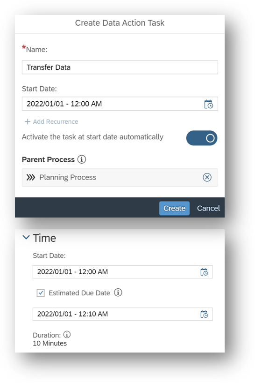Uncheck the Estimated Due Date checkbox
The height and width of the screenshot is (383, 255).
point(41,293)
